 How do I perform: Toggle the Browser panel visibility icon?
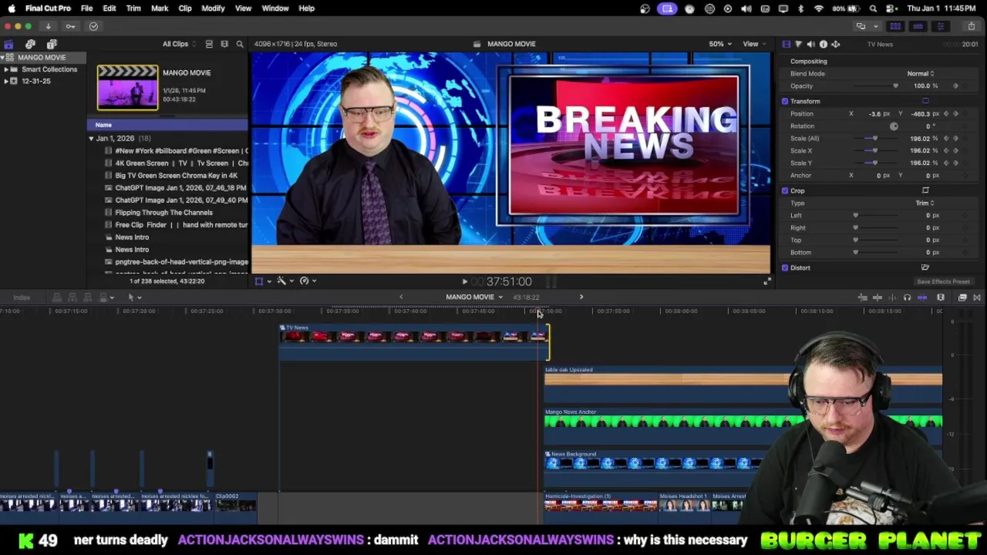click(x=895, y=26)
